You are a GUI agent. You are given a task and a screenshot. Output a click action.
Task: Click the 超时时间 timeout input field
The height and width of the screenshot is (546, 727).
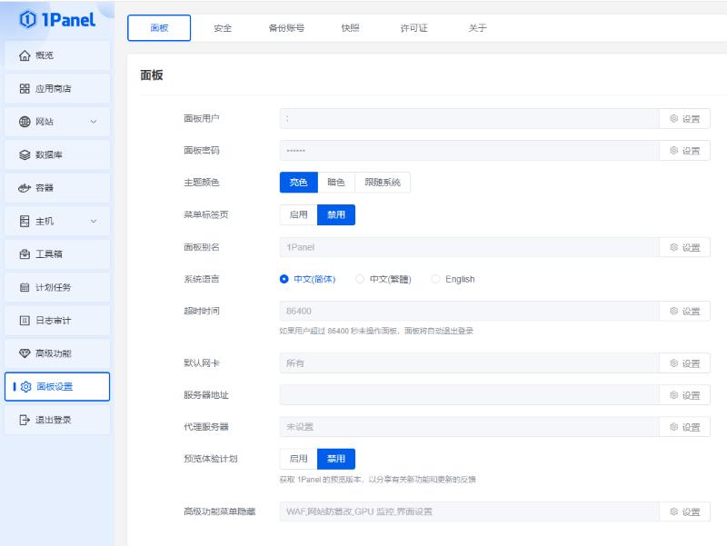(x=454, y=313)
